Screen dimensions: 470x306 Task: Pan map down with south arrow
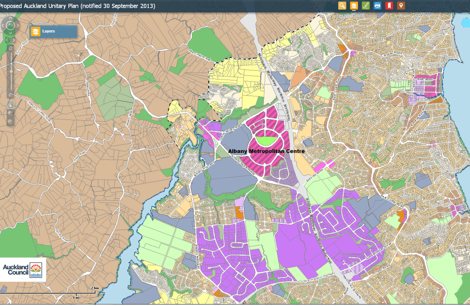10,33
